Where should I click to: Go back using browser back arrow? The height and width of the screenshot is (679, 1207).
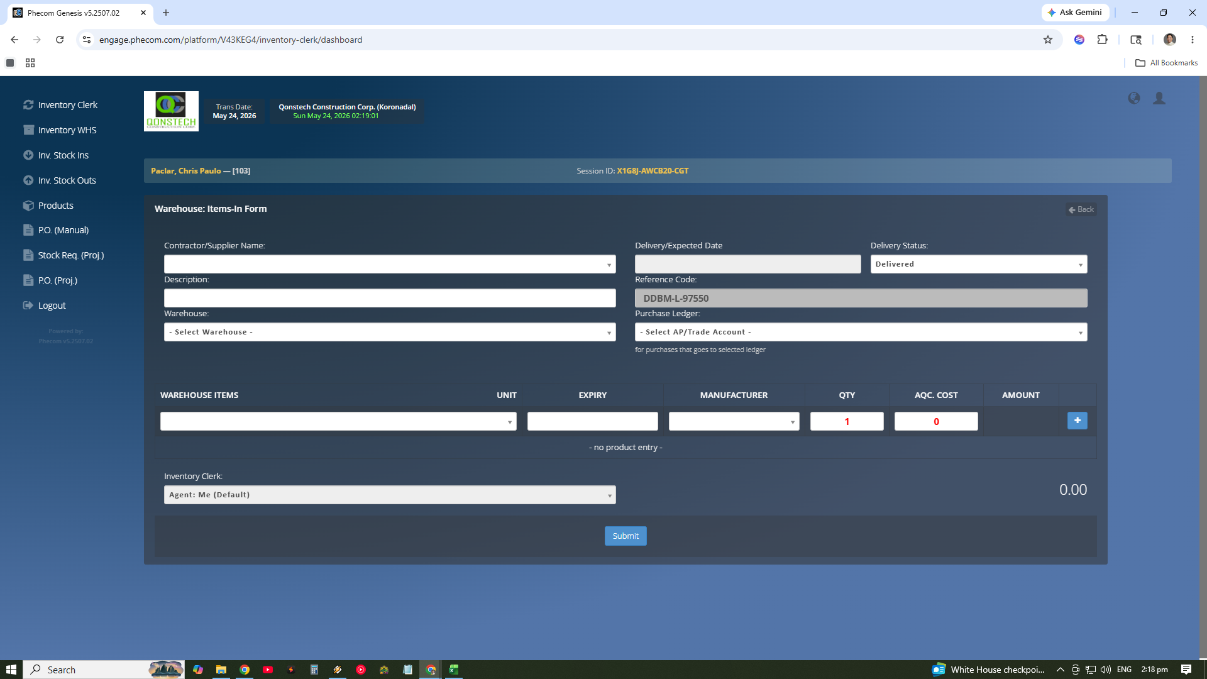pyautogui.click(x=14, y=40)
